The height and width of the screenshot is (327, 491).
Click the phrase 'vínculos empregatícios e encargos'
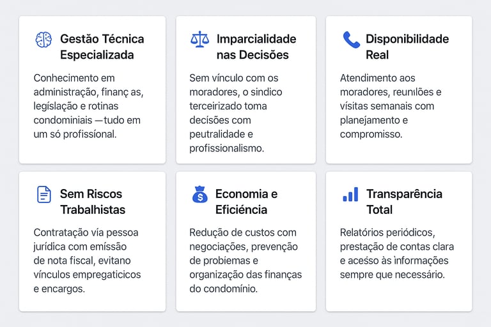tap(87, 281)
